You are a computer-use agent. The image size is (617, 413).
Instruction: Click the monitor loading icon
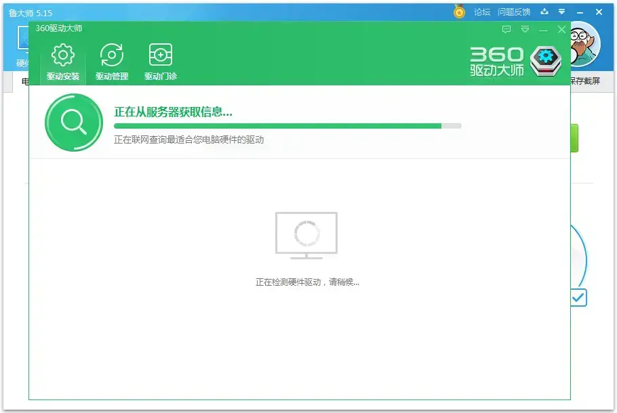pos(306,236)
